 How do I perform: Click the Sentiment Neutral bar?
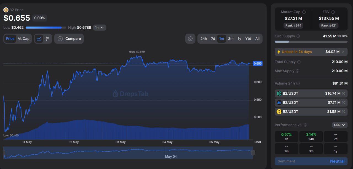click(311, 161)
